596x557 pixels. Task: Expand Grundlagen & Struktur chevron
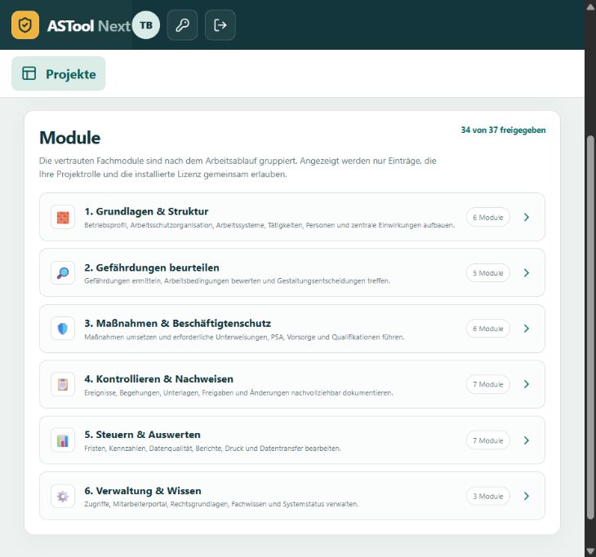coord(527,217)
